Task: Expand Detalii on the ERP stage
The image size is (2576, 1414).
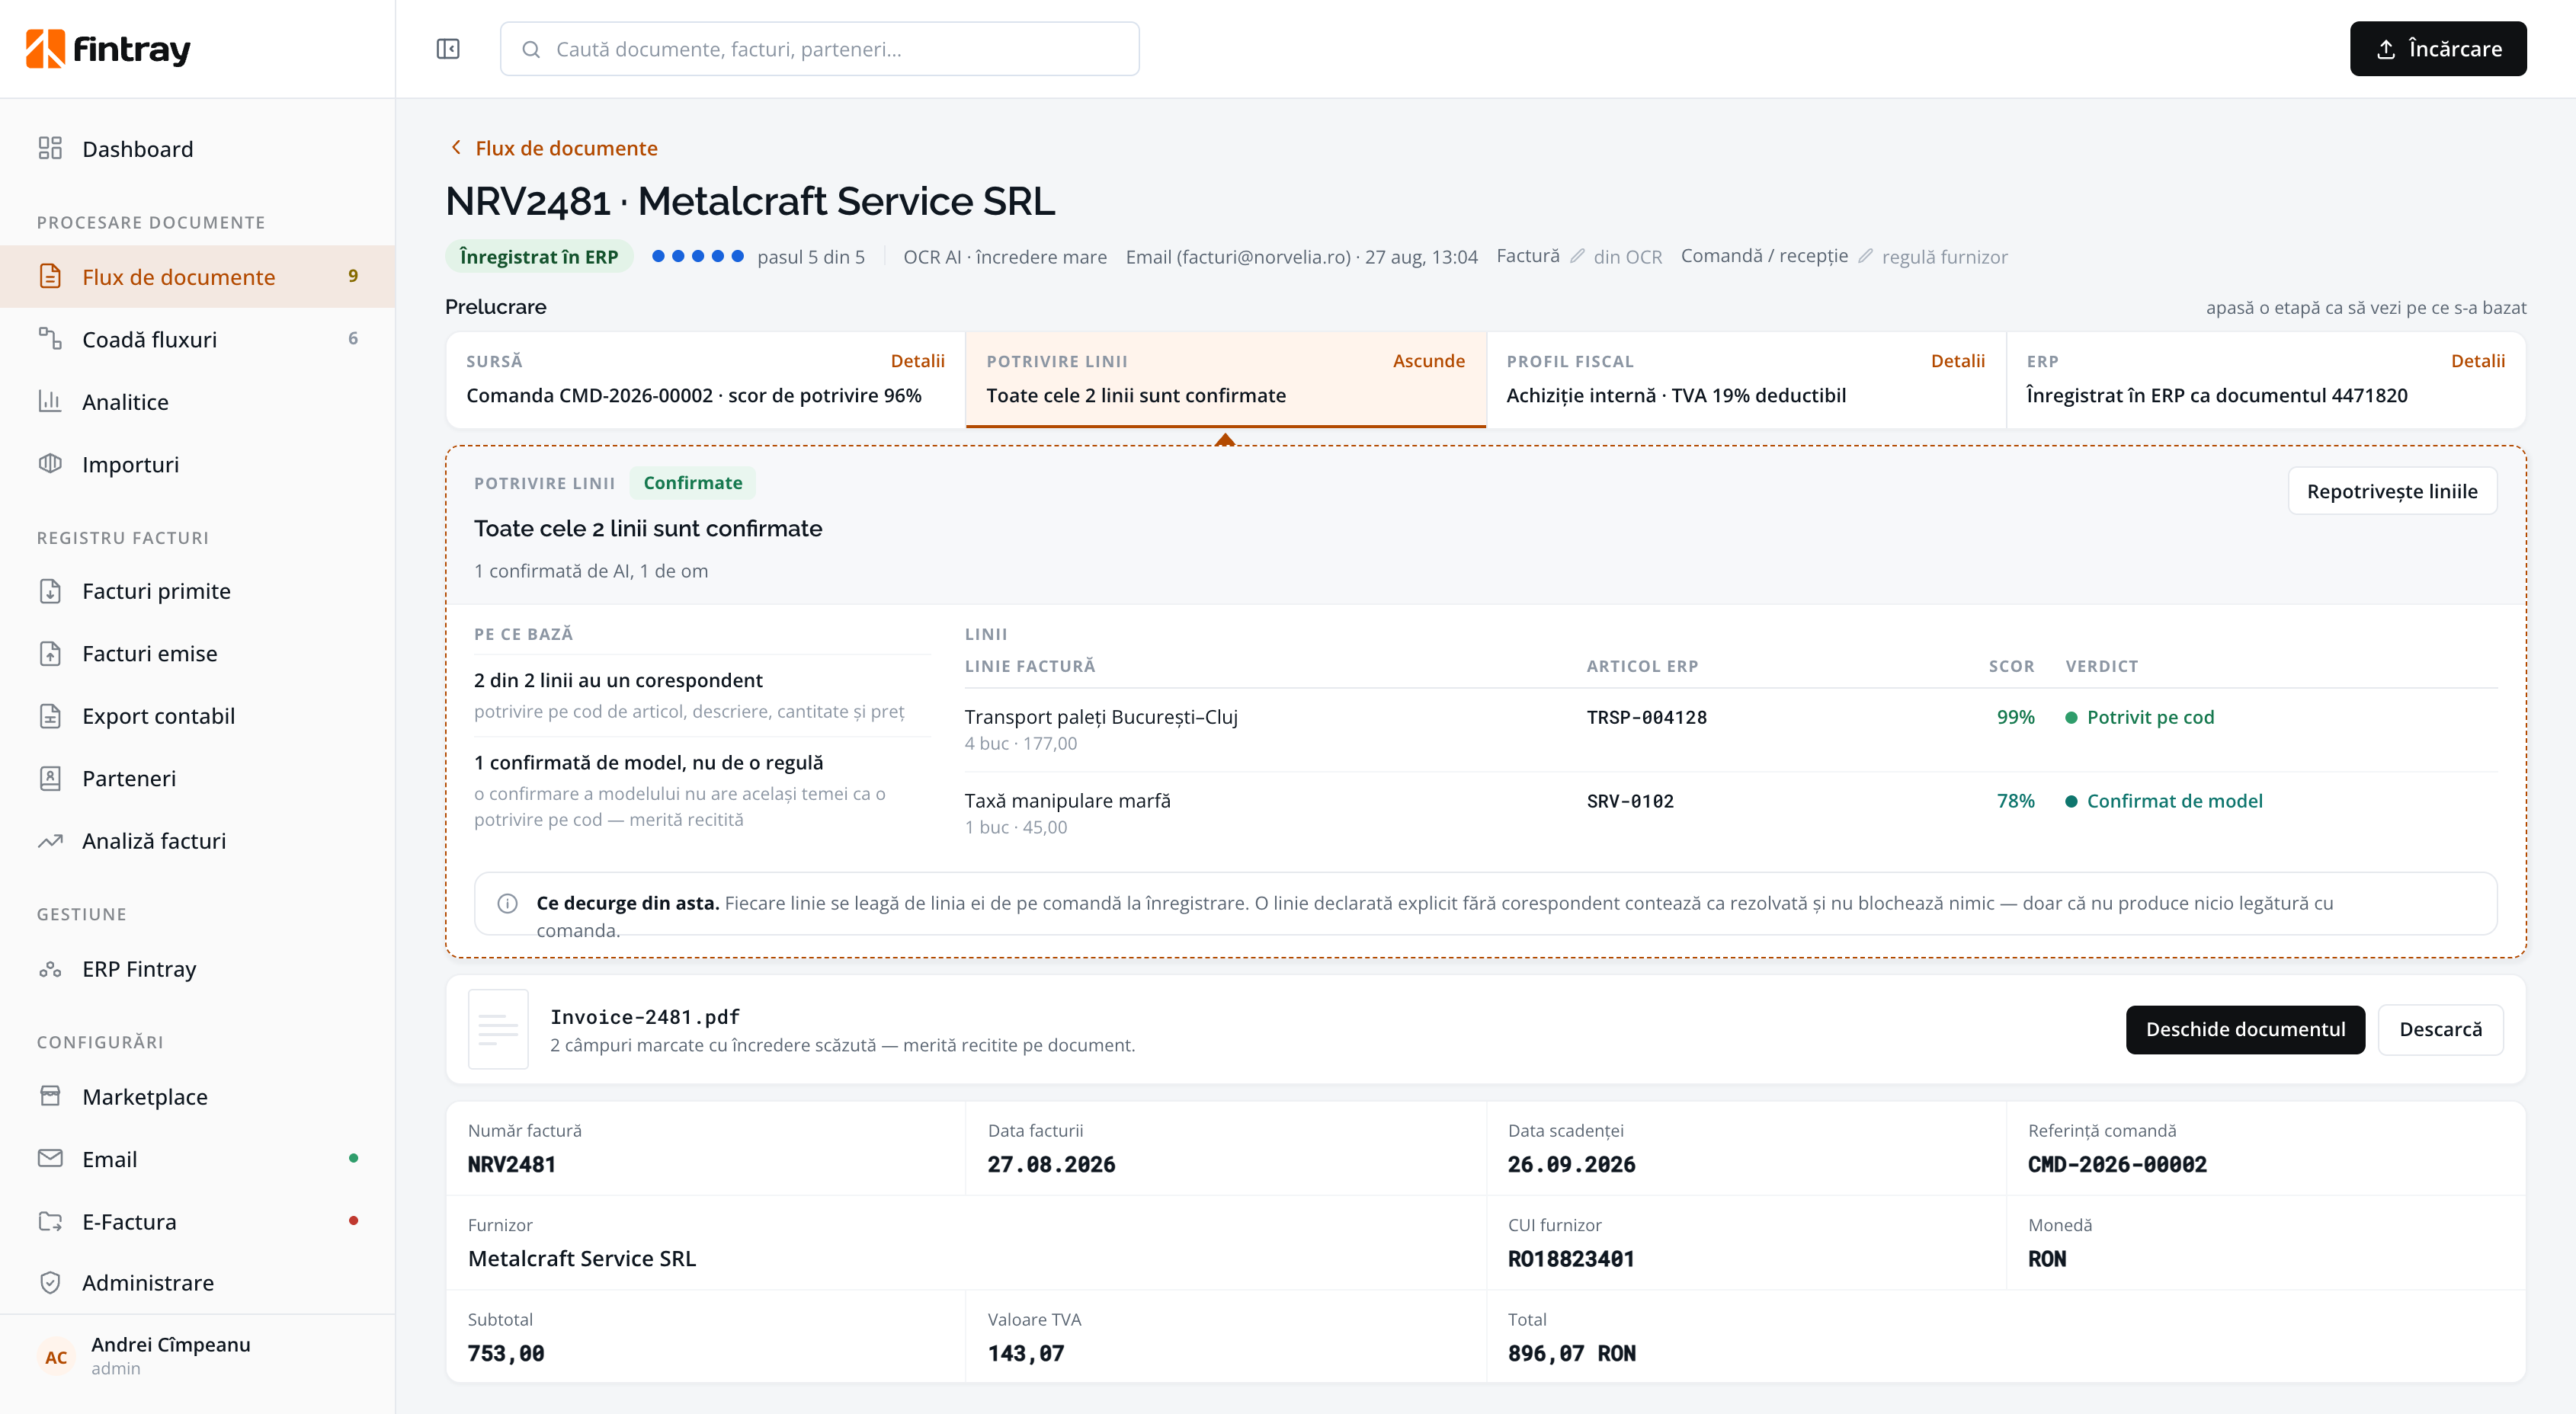Action: click(2477, 361)
